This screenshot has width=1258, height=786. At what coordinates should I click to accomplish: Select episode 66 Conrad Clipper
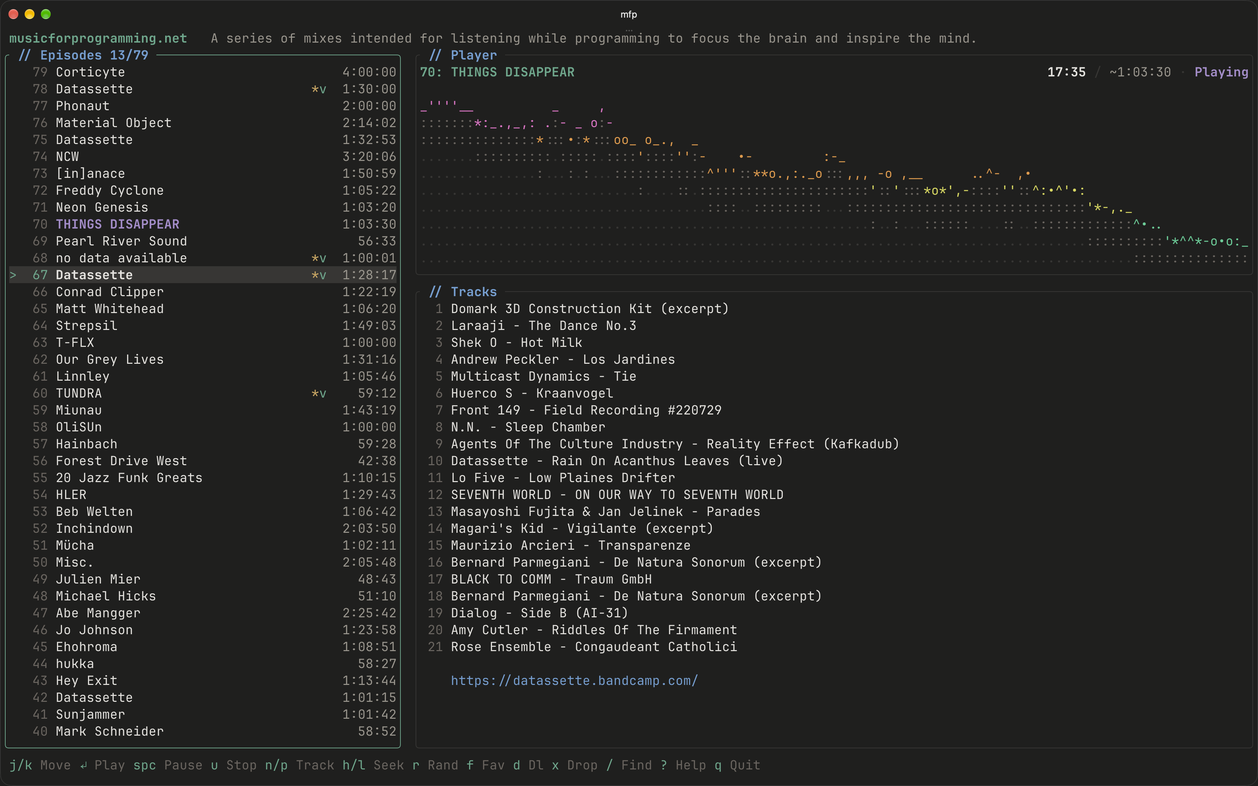(203, 292)
